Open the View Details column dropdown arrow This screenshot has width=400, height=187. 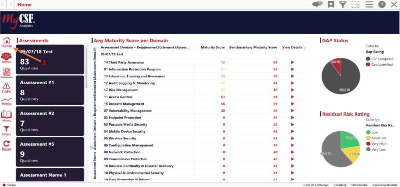(304, 48)
